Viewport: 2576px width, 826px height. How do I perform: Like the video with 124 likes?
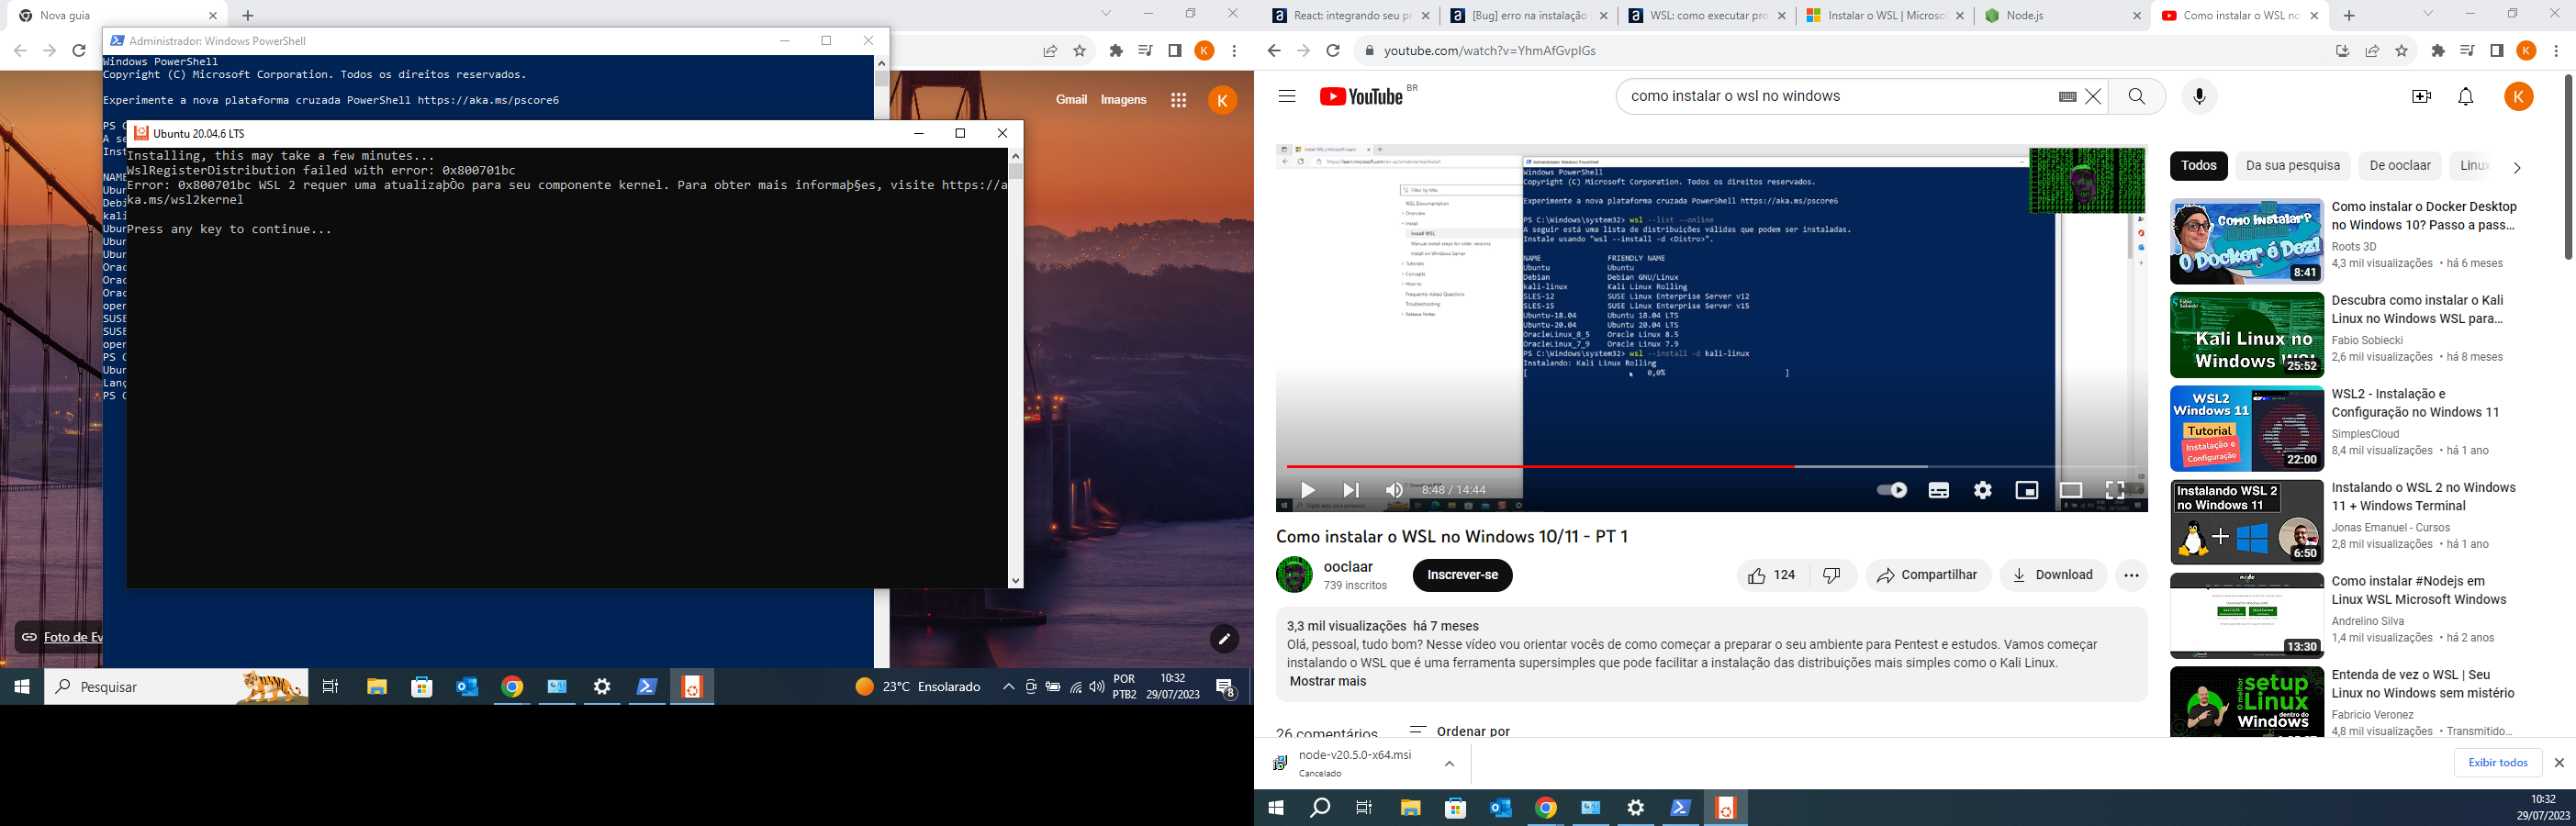[1772, 575]
